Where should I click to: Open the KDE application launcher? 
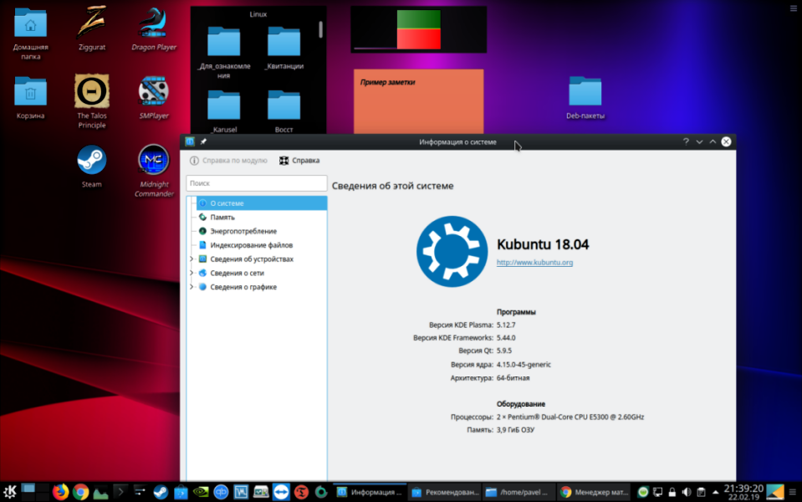tap(11, 492)
